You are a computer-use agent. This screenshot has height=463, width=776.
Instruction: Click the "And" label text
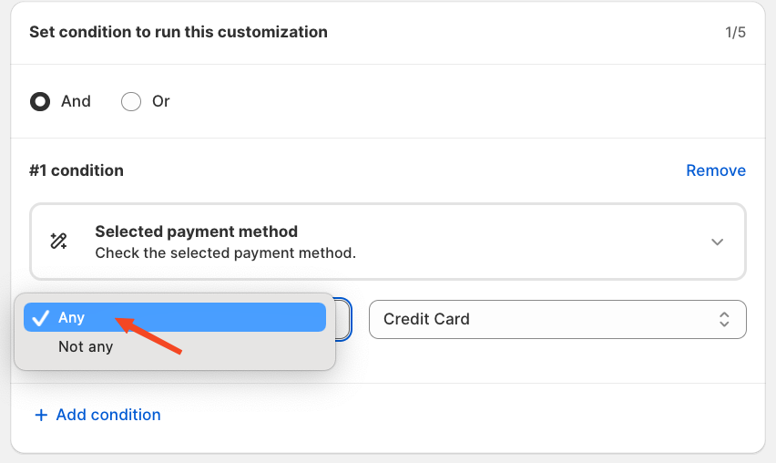tap(76, 101)
